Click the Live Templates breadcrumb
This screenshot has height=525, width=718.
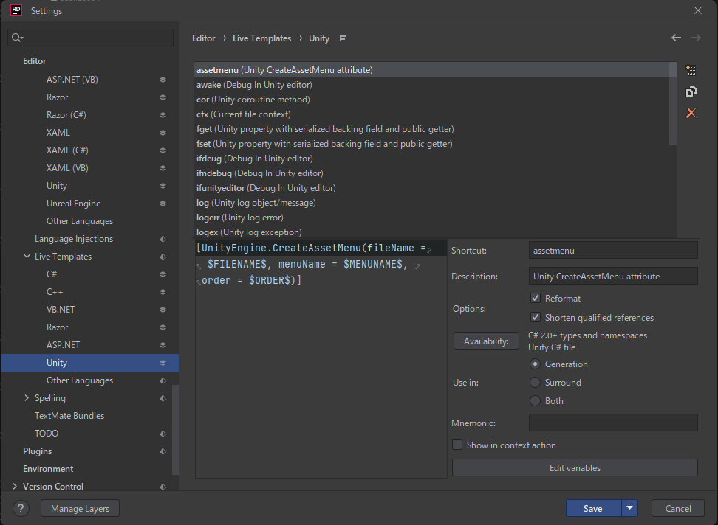tap(261, 38)
